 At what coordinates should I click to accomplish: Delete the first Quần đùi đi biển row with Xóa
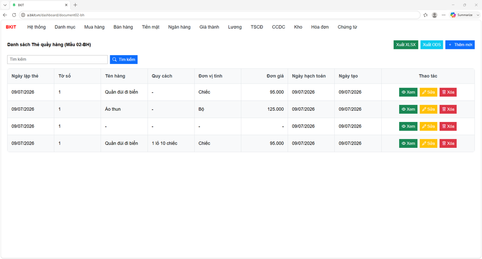pos(448,92)
